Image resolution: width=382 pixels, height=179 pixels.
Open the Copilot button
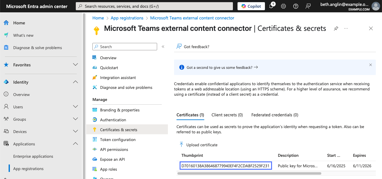click(x=251, y=6)
